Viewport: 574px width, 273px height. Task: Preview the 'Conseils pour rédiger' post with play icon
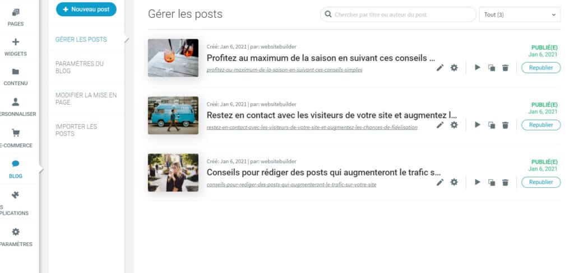[x=478, y=182]
